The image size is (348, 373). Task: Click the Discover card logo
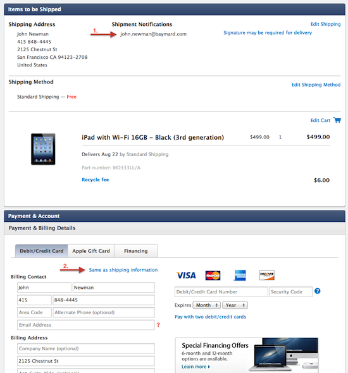(267, 275)
